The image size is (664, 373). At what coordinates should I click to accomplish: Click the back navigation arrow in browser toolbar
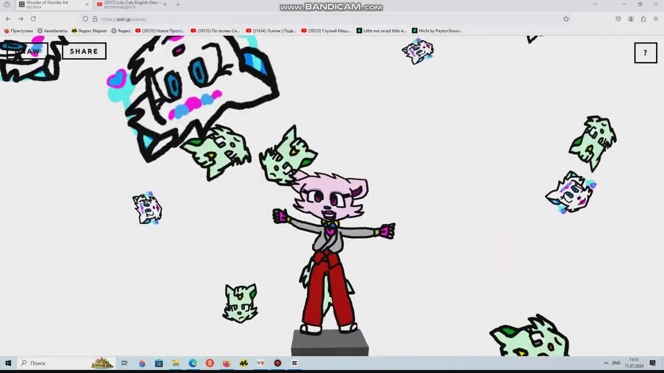8,18
